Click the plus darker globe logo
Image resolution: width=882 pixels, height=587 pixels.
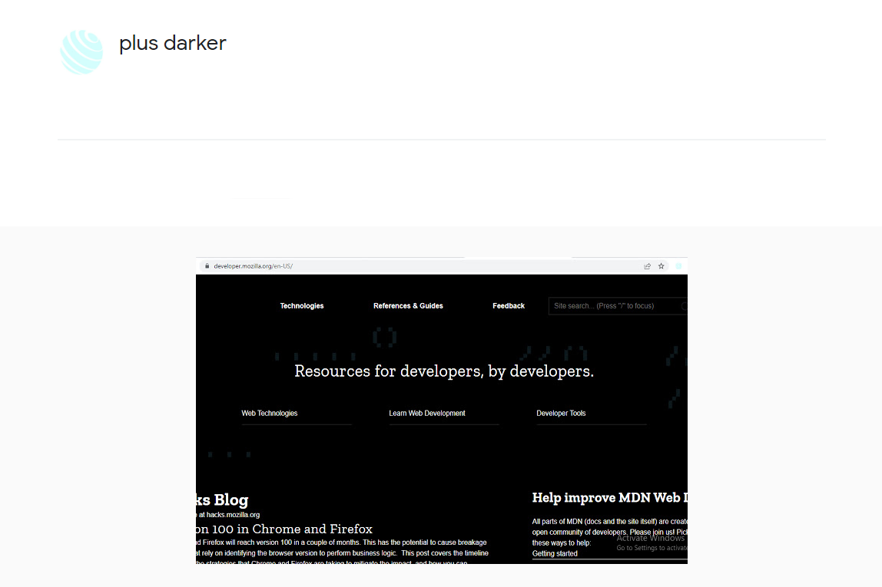(81, 51)
